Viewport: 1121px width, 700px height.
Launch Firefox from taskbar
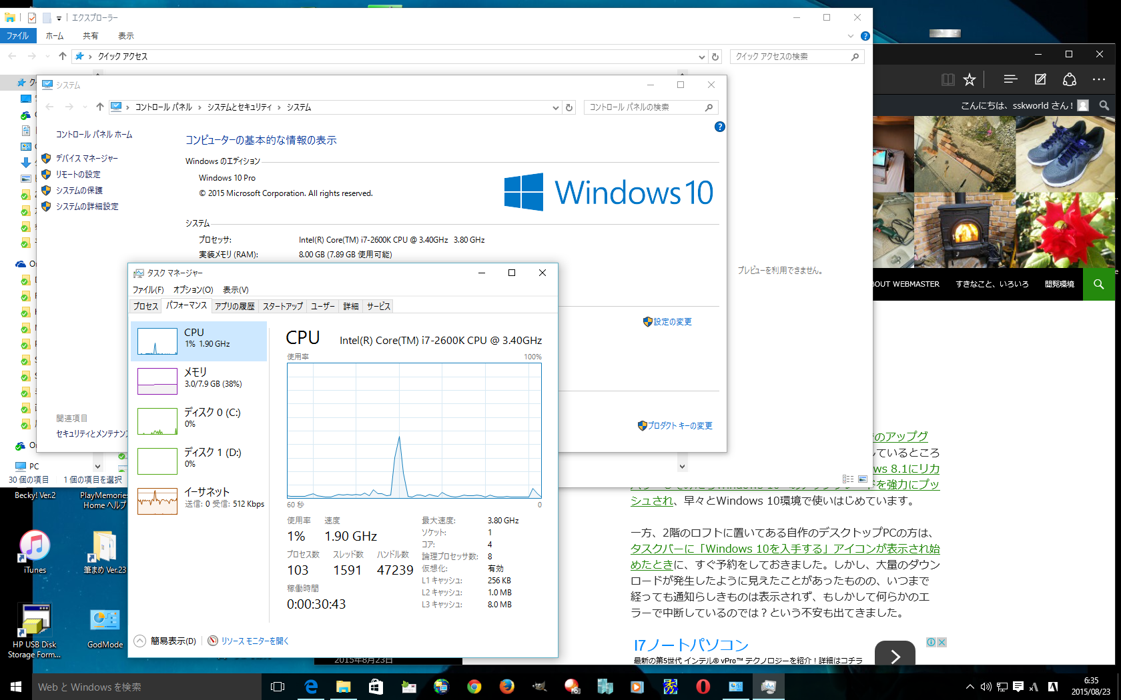506,687
